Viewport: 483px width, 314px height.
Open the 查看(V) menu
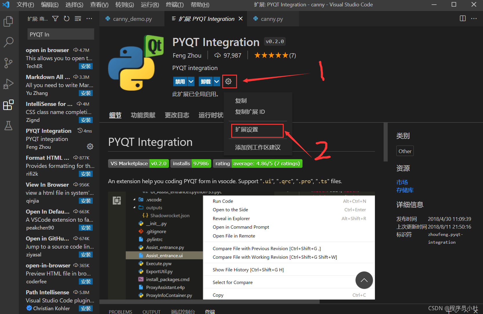[99, 5]
